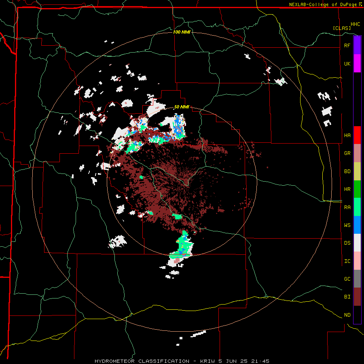Click the ND black legend swatch
The width and height of the screenshot is (364, 364).
point(357,315)
